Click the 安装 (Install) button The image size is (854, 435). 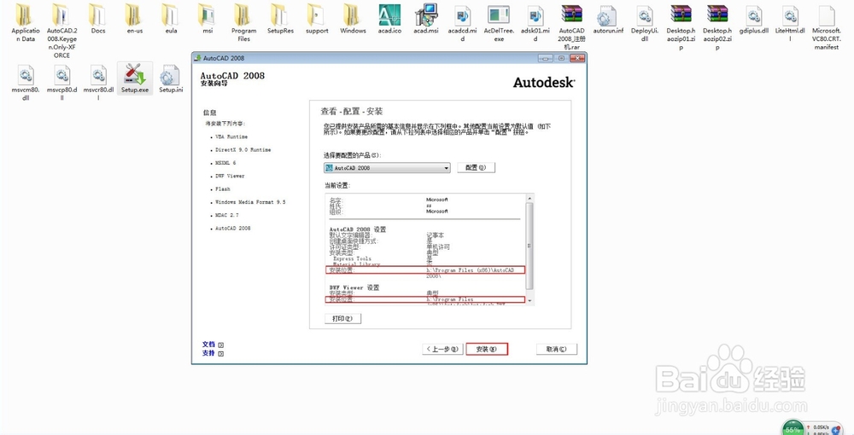[487, 349]
